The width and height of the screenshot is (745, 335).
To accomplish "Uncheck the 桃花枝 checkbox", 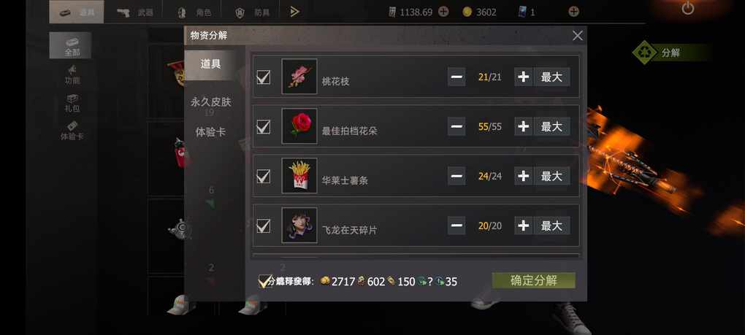I will pyautogui.click(x=263, y=77).
